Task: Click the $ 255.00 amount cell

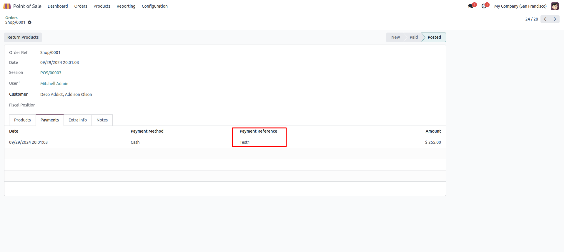Action: click(433, 142)
